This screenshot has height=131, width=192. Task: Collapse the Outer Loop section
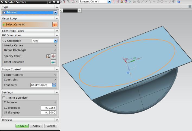tap(57, 19)
